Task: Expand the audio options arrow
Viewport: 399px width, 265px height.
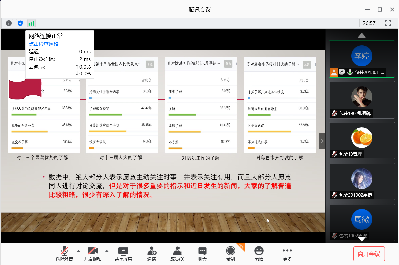Action: (x=78, y=251)
